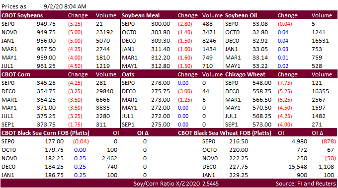
Task: Select the Chicago Wheat header cell
Action: point(245,74)
